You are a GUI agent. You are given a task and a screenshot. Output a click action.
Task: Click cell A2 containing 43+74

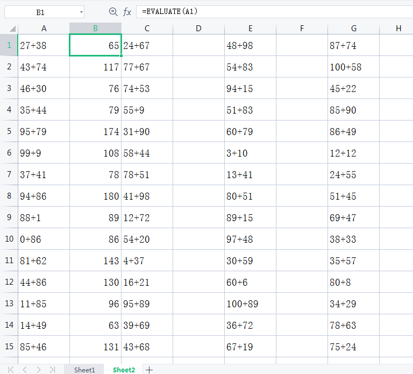pyautogui.click(x=44, y=67)
